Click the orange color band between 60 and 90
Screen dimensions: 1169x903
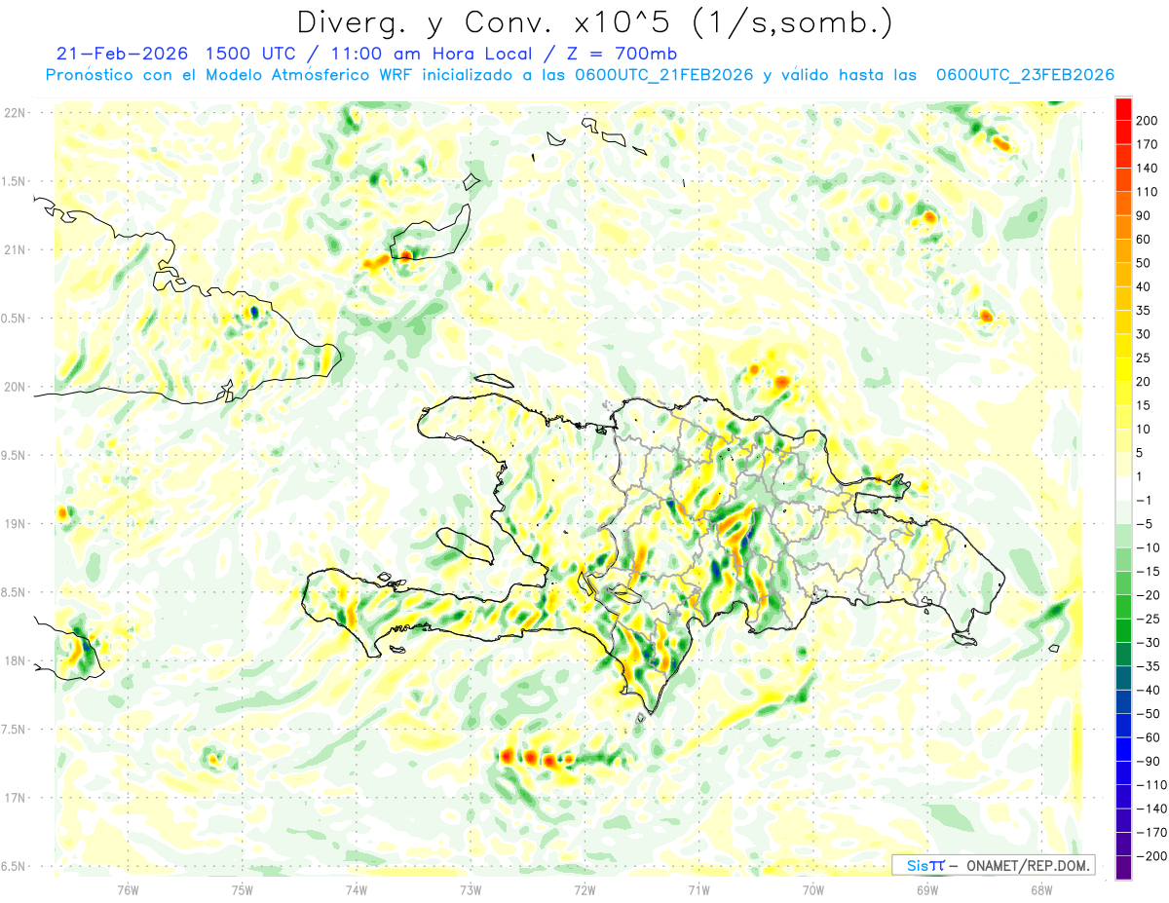[1123, 227]
